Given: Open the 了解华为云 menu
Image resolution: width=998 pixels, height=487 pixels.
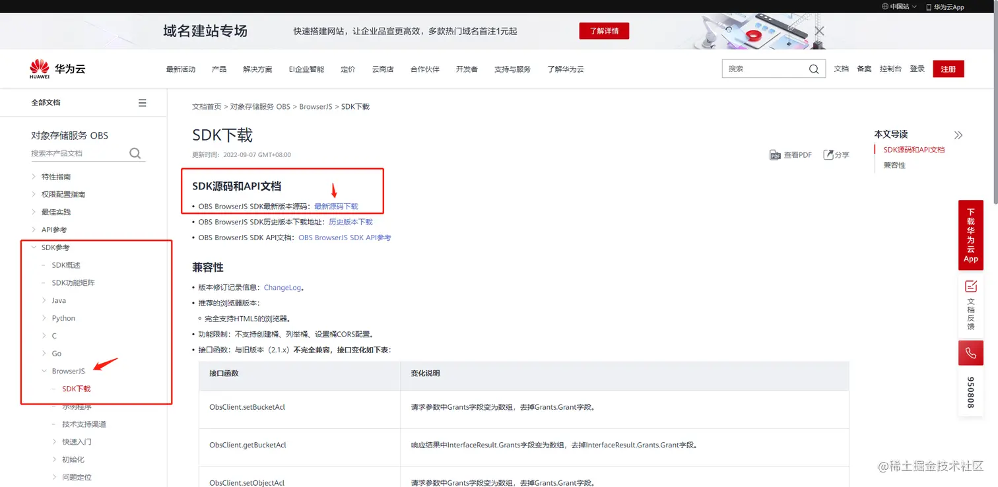Looking at the screenshot, I should (566, 69).
